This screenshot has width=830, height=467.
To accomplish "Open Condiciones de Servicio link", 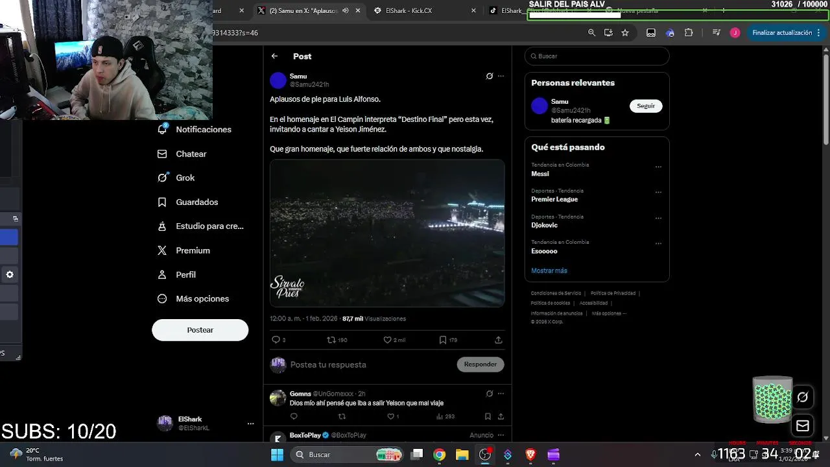I will coord(556,293).
